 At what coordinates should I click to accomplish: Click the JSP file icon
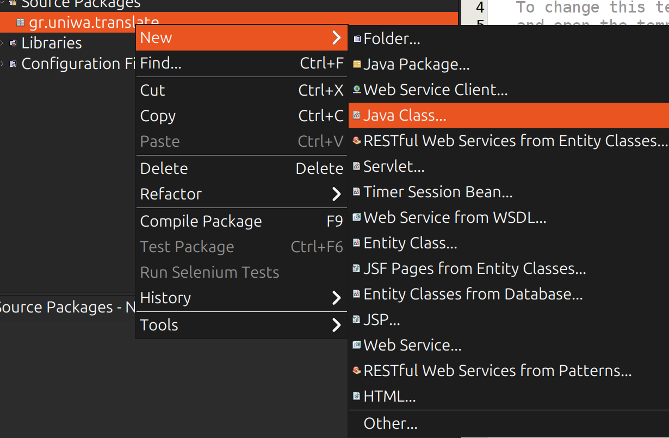click(357, 320)
